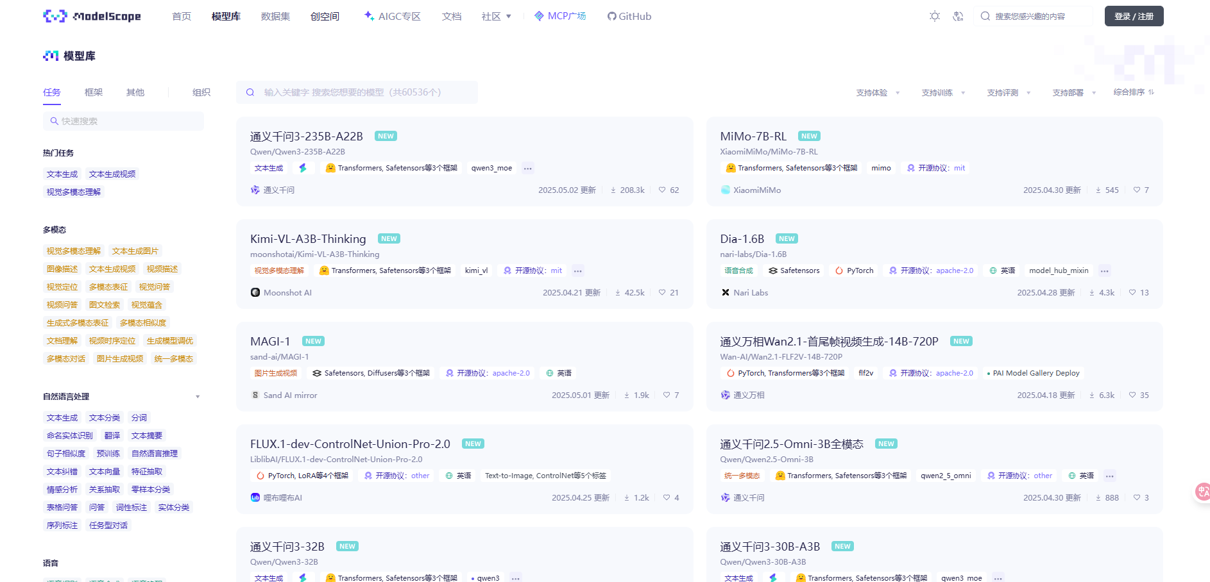Click the 哩布哩布AI organization avatar
This screenshot has height=582, width=1210.
255,497
